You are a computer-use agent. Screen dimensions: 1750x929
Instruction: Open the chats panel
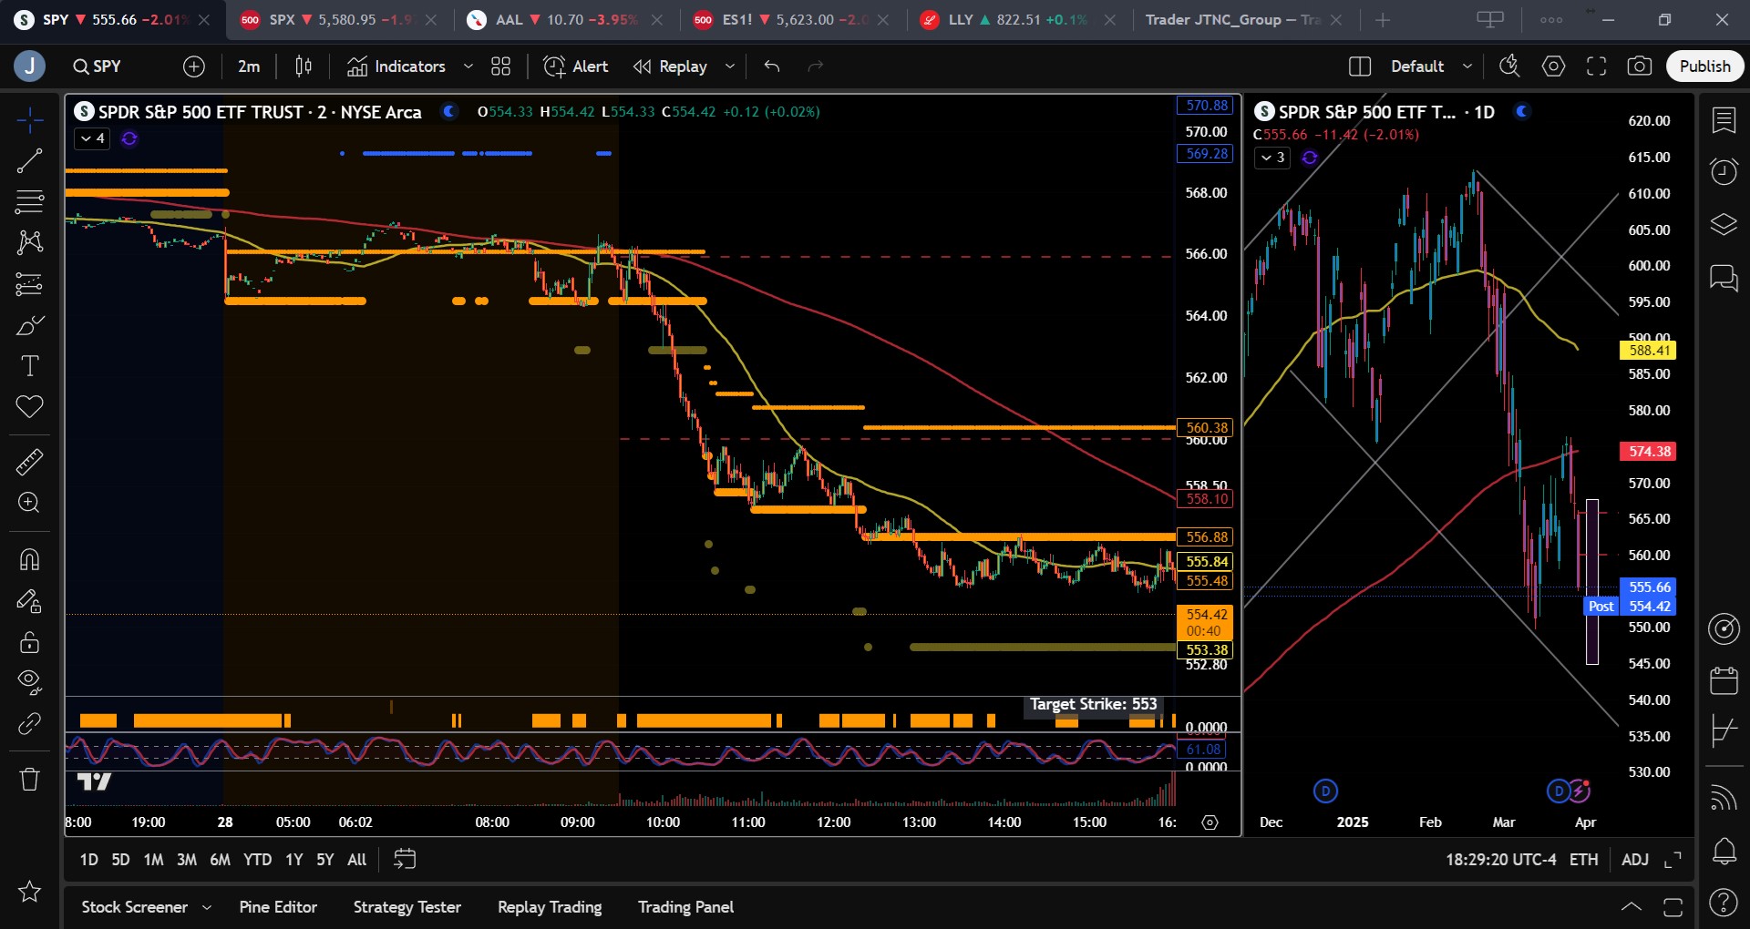(1724, 277)
